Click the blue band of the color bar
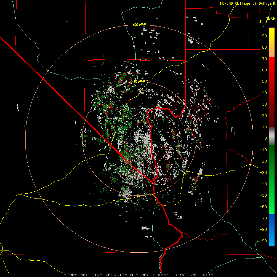The image size is (277, 277). 272,230
